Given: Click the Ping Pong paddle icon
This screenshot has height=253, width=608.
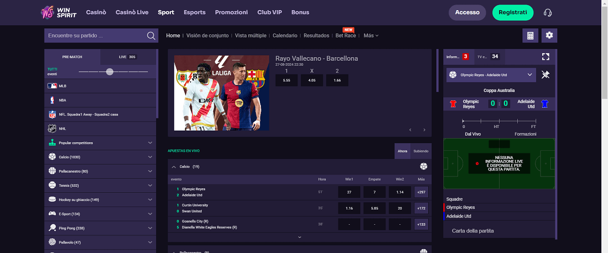Looking at the screenshot, I should (x=52, y=228).
